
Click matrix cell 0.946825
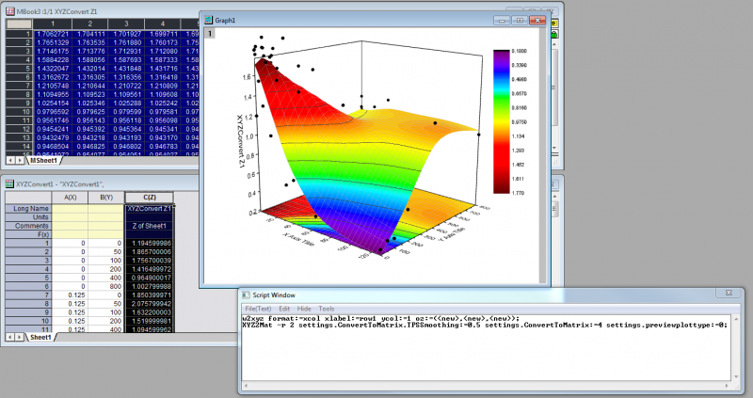[x=89, y=147]
